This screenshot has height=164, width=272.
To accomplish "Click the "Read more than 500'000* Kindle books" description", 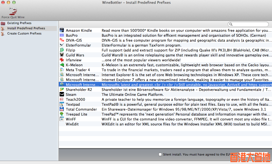I will (x=186, y=30).
